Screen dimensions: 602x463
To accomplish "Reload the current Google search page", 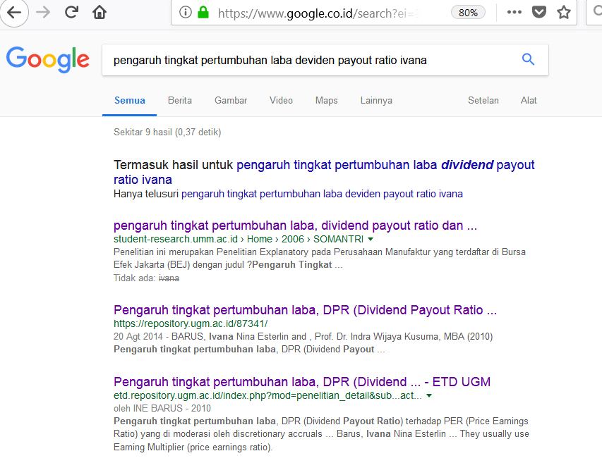I will [71, 12].
